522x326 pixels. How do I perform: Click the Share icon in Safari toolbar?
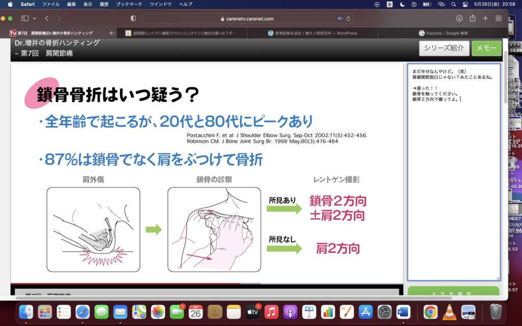point(473,18)
